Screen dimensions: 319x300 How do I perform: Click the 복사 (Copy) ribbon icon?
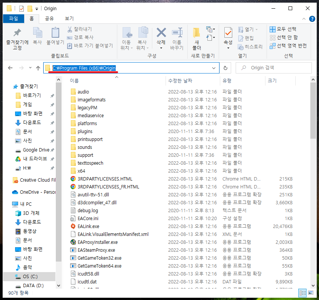point(37,36)
